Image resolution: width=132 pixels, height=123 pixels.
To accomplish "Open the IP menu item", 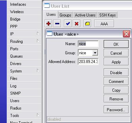I will (x=24, y=34).
